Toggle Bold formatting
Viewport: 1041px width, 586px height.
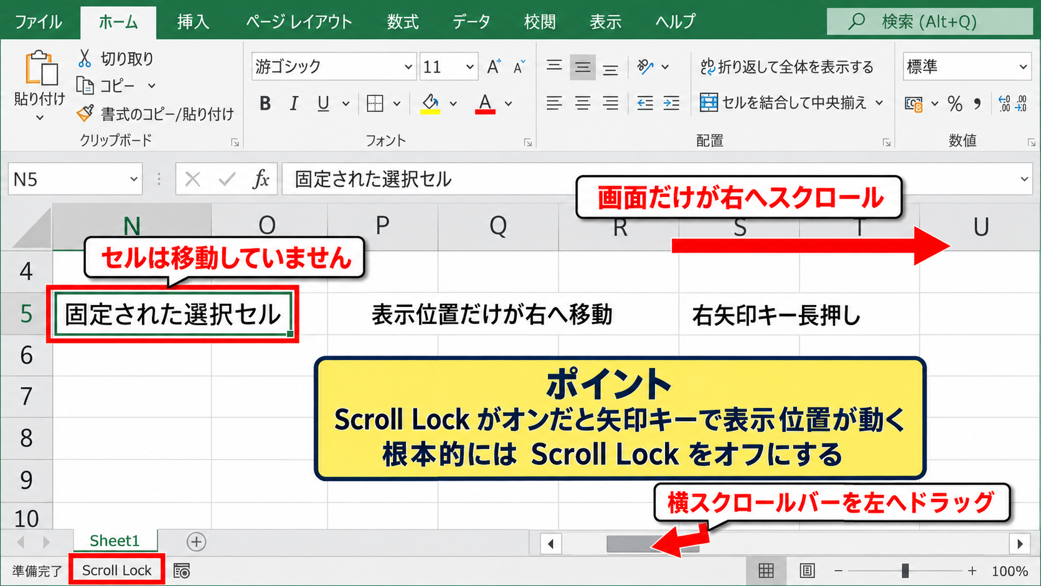[265, 103]
